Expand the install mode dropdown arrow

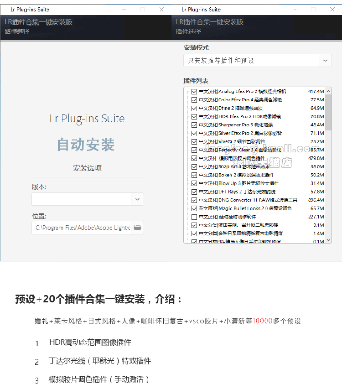325,61
